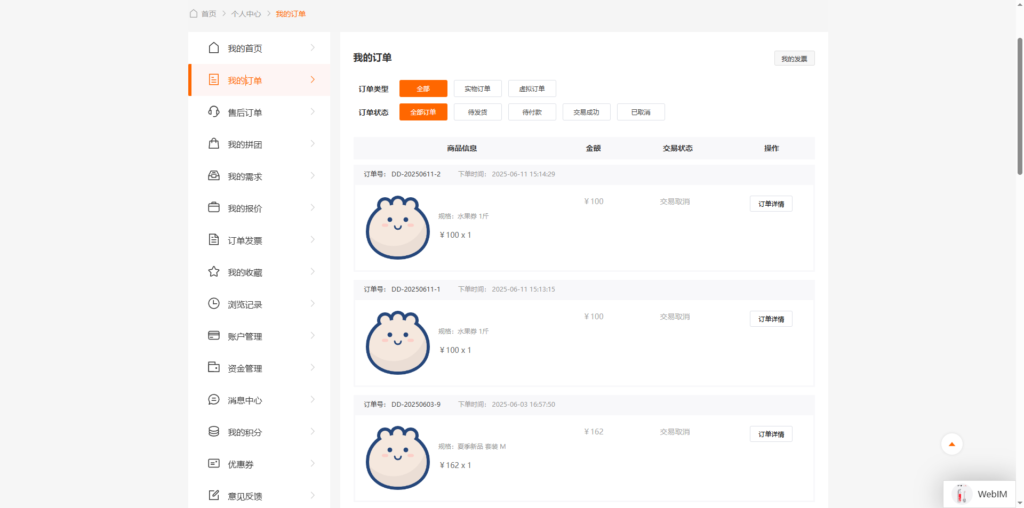Expand the chevron next to 优惠券

[x=313, y=464]
